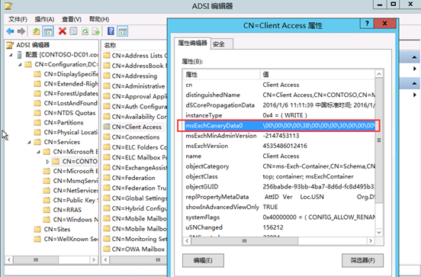
Task: Click the folder icon of CN=NTDS Quotas
Action: click(x=37, y=113)
